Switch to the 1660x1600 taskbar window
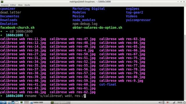 tap(37, 103)
